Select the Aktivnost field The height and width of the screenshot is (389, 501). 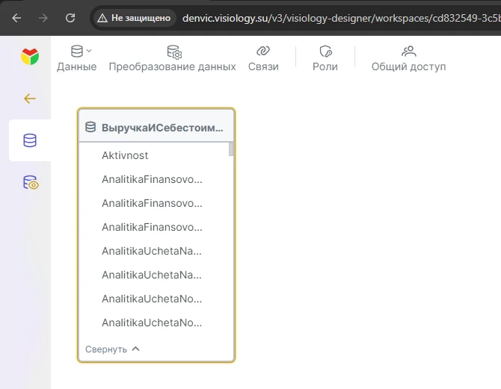tap(125, 155)
